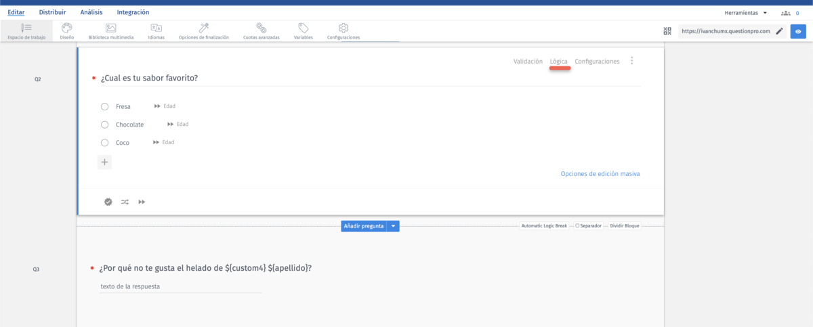Image resolution: width=813 pixels, height=327 pixels.
Task: Click the Q3 question number label
Action: [36, 269]
